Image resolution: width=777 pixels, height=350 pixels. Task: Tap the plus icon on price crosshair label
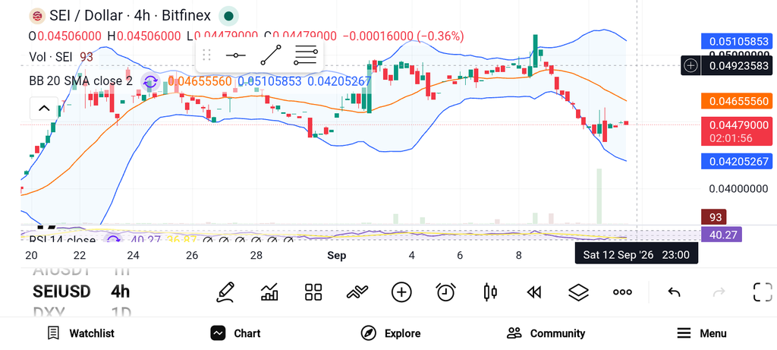pyautogui.click(x=690, y=65)
